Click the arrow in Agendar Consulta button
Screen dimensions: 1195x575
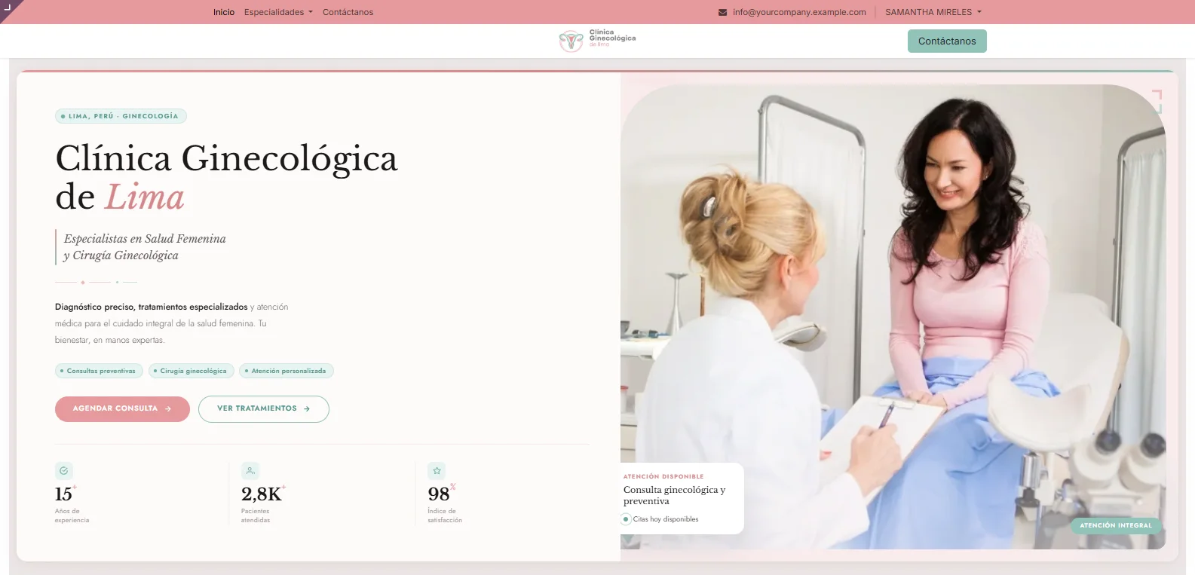(x=167, y=409)
